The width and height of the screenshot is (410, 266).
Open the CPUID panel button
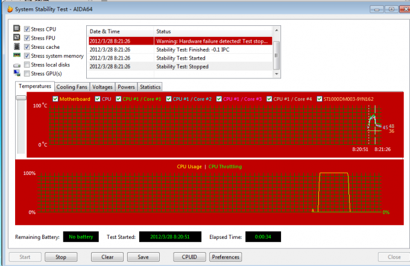click(x=189, y=257)
